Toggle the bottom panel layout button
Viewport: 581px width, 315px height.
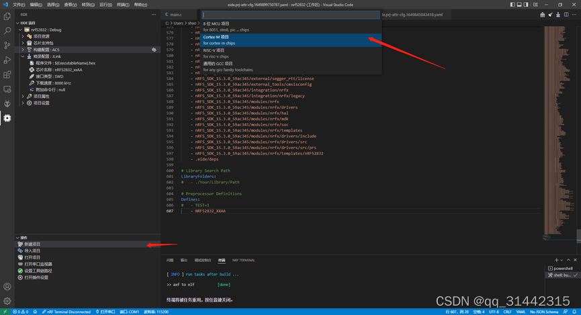[x=519, y=5]
